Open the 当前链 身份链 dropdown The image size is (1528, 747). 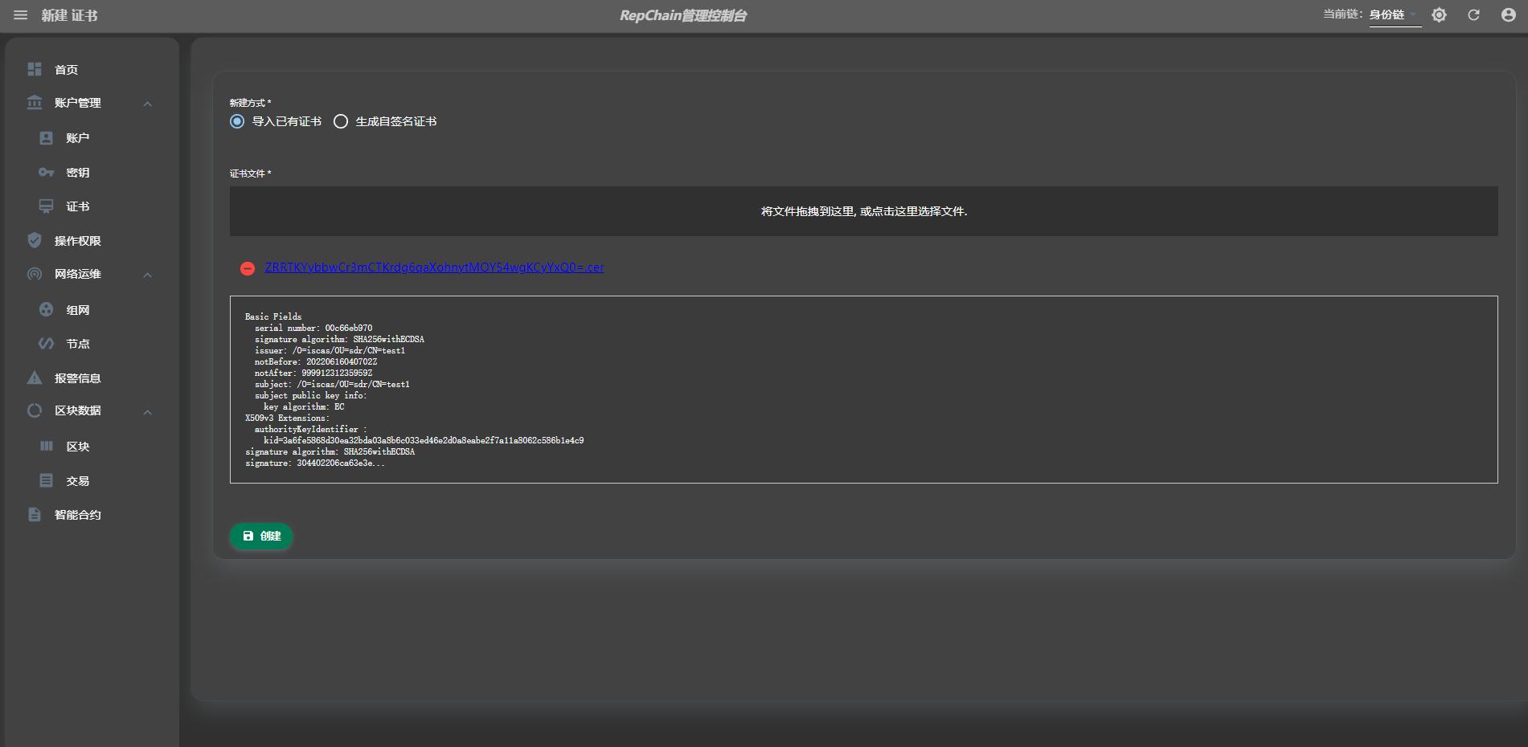[x=1395, y=15]
